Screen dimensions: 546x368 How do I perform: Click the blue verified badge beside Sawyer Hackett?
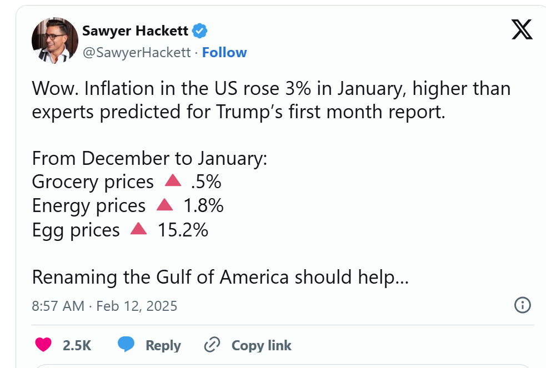click(199, 31)
